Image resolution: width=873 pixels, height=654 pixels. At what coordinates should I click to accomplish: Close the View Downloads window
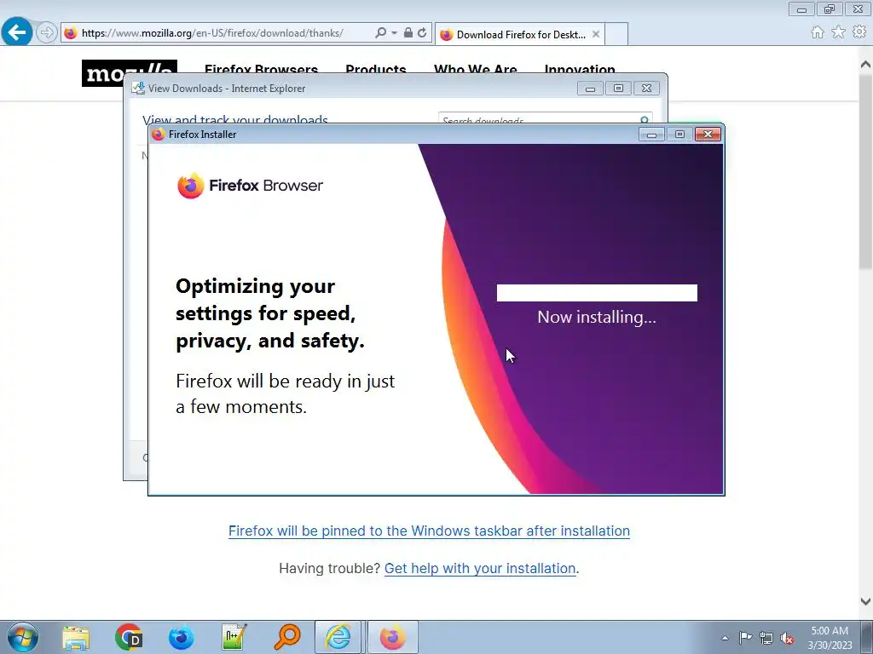point(646,88)
